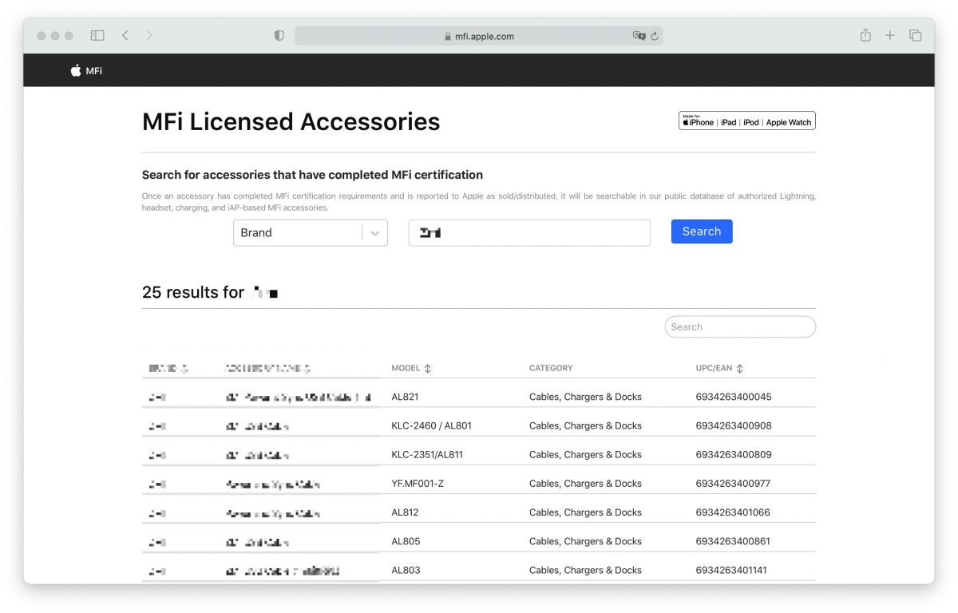
Task: Go forward with the forward arrow
Action: click(149, 36)
